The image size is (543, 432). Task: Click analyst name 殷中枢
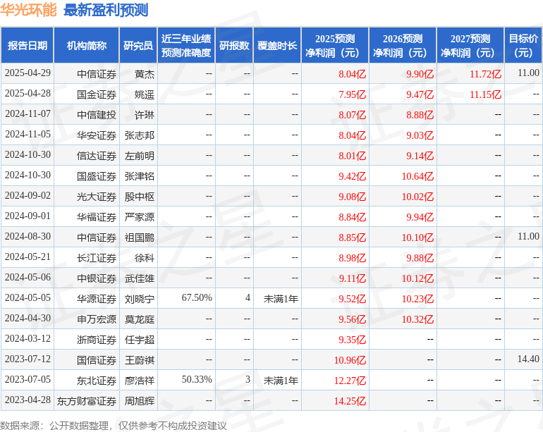coord(140,197)
